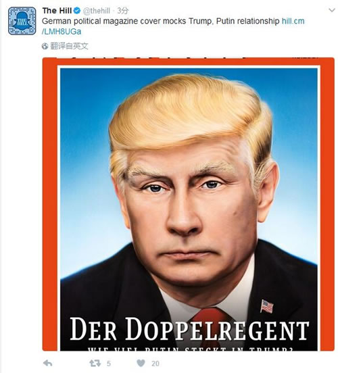Click 翻译自英文 to translate tweet
The width and height of the screenshot is (338, 373).
coord(69,46)
